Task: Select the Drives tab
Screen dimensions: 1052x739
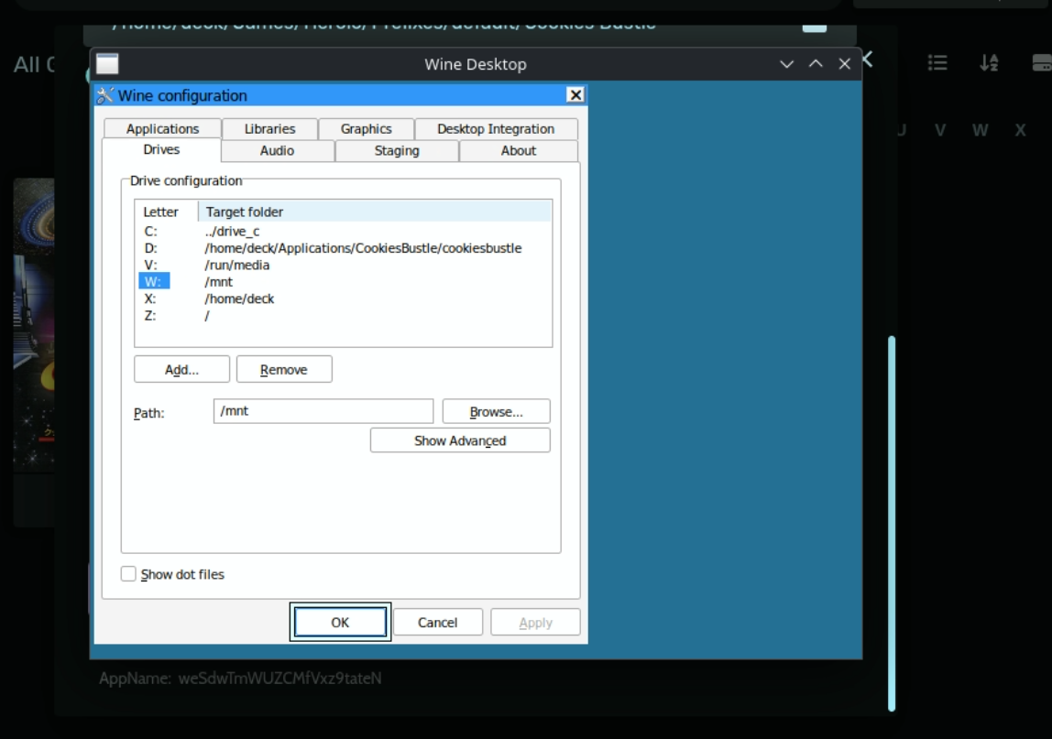Action: point(161,149)
